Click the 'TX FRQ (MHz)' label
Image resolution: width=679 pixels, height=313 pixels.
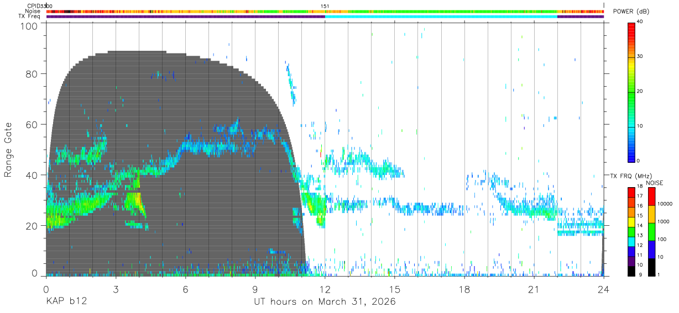pyautogui.click(x=630, y=176)
